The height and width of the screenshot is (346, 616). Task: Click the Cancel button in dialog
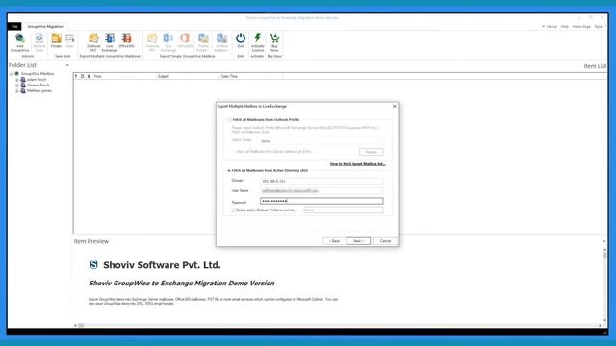click(x=385, y=241)
